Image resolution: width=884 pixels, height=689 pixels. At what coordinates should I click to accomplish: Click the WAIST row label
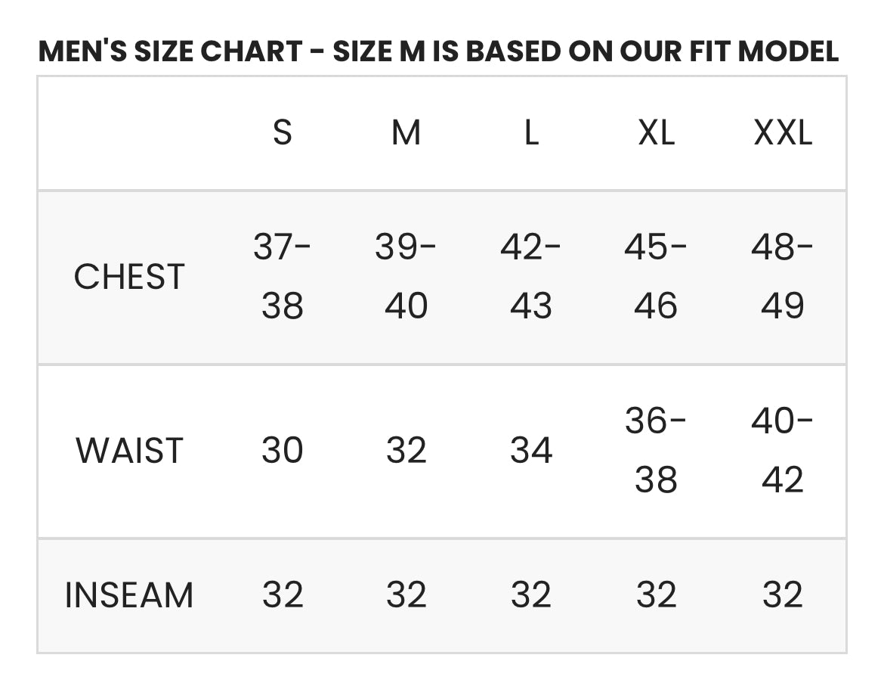(129, 451)
